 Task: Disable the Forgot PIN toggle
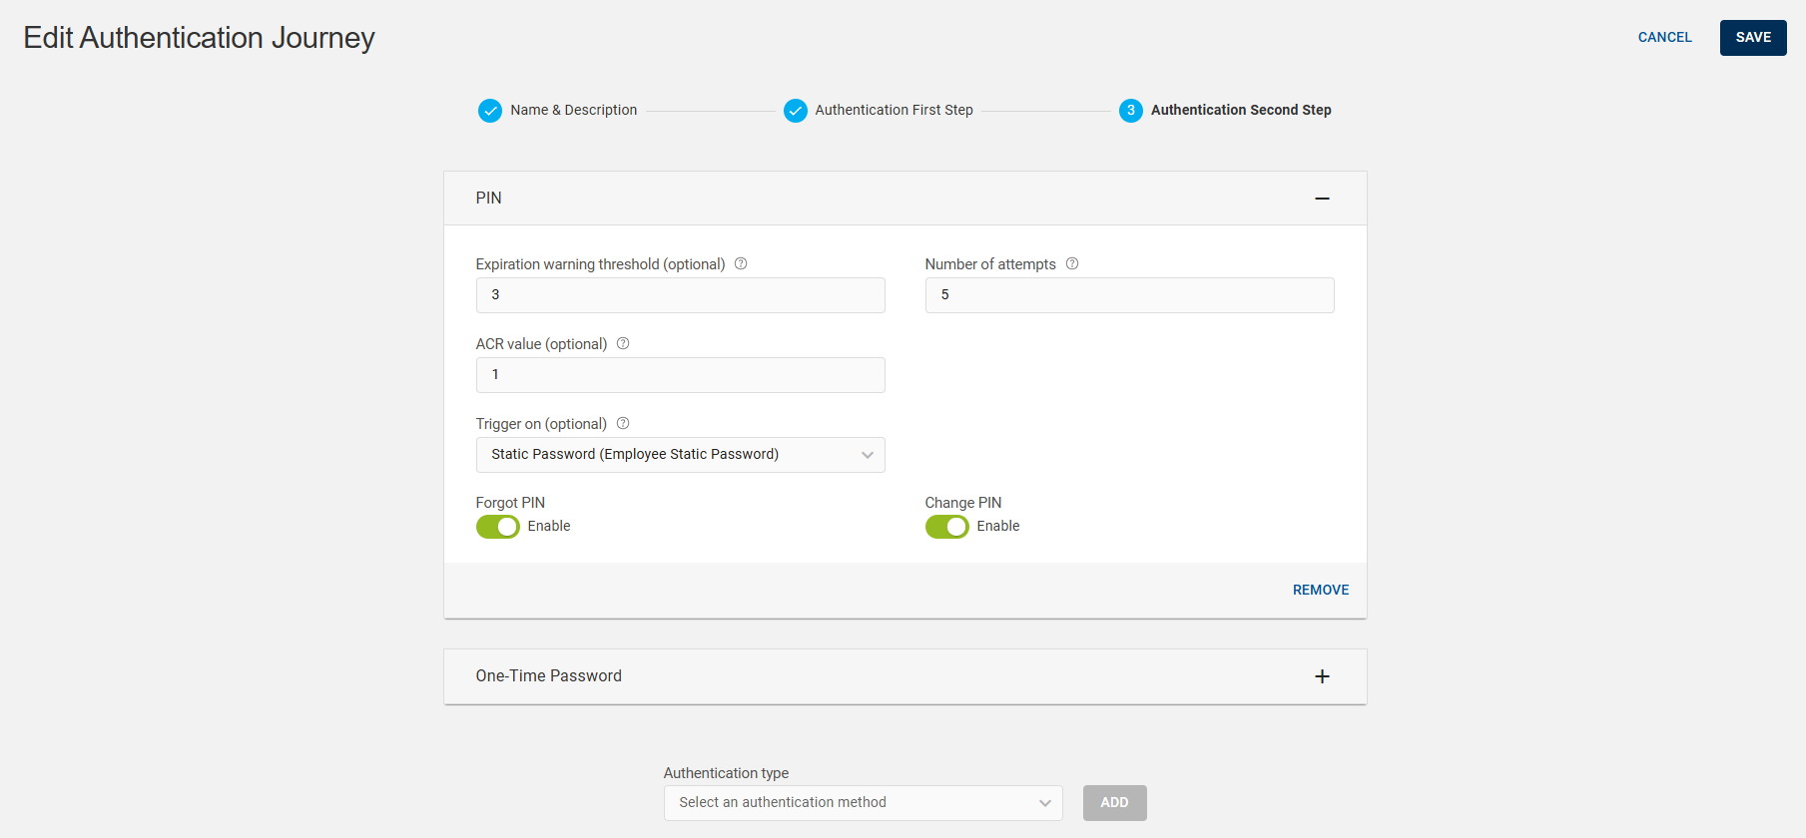(498, 527)
